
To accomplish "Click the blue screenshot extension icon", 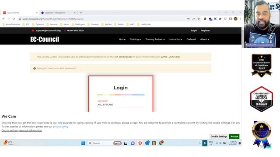I will point(215,19).
